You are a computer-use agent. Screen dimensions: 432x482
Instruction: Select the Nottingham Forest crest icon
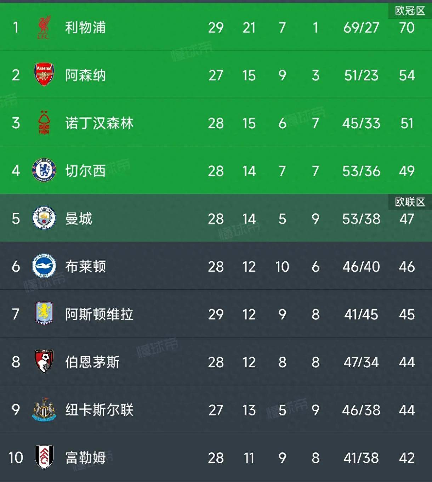click(44, 123)
